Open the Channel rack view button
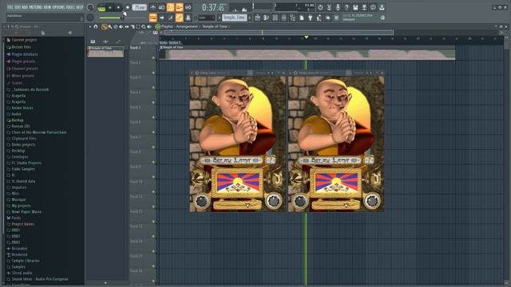The height and width of the screenshot is (287, 511). click(275, 18)
